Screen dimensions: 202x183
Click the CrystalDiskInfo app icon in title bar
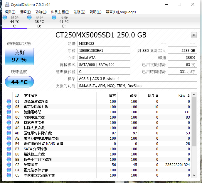[7, 4]
